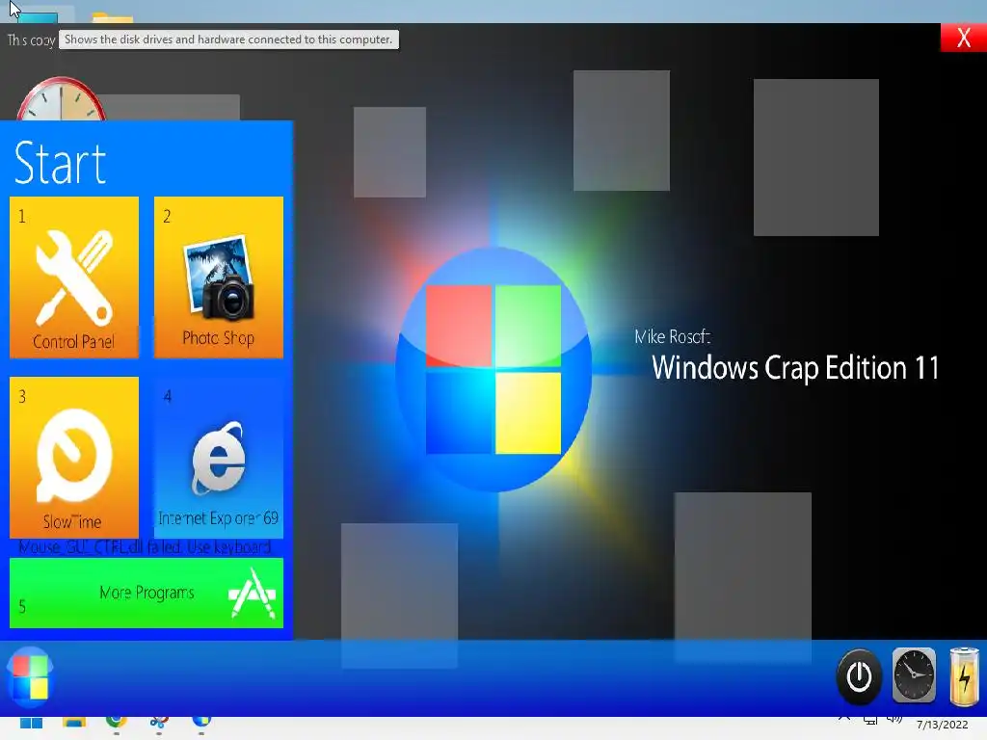
Task: Click the Windows logo in the center
Action: (x=493, y=369)
